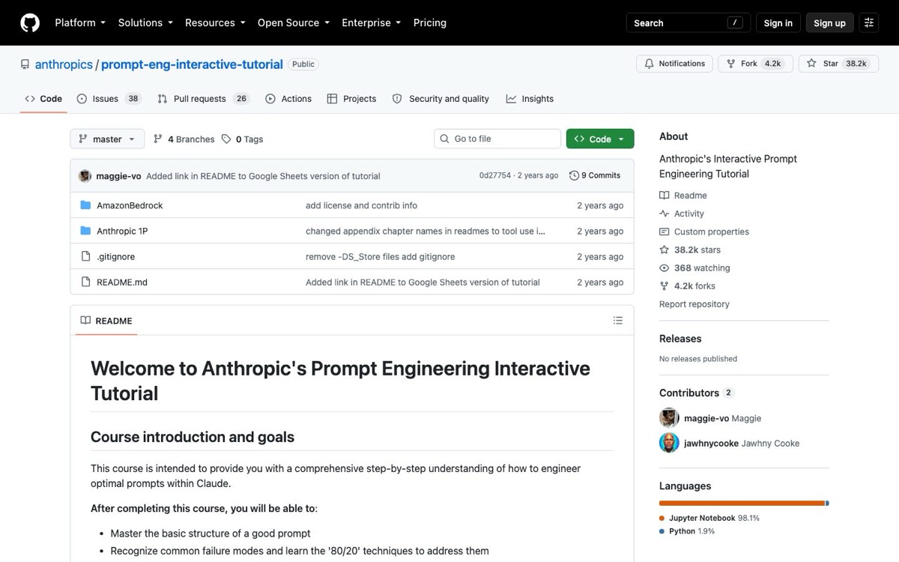
Task: Click the file icon for README.md
Action: (x=85, y=282)
